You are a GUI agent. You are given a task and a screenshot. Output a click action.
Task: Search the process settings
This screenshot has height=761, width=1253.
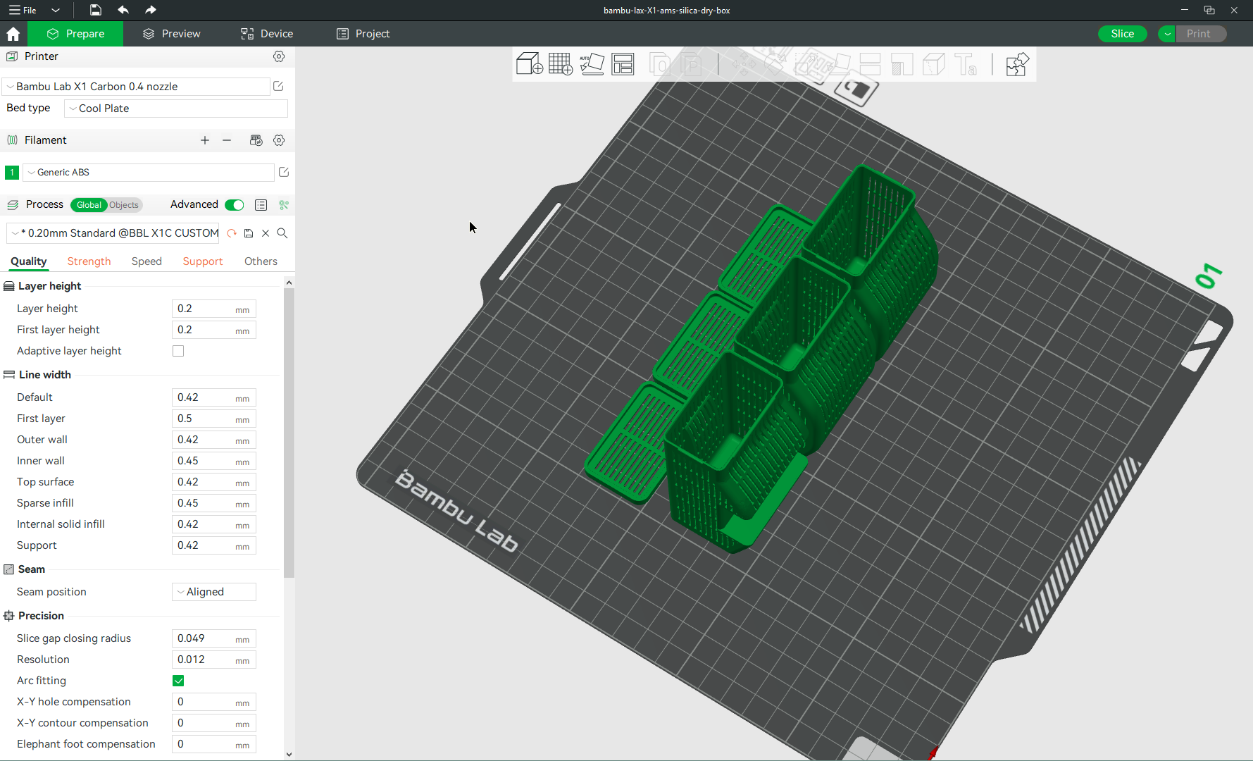point(282,233)
